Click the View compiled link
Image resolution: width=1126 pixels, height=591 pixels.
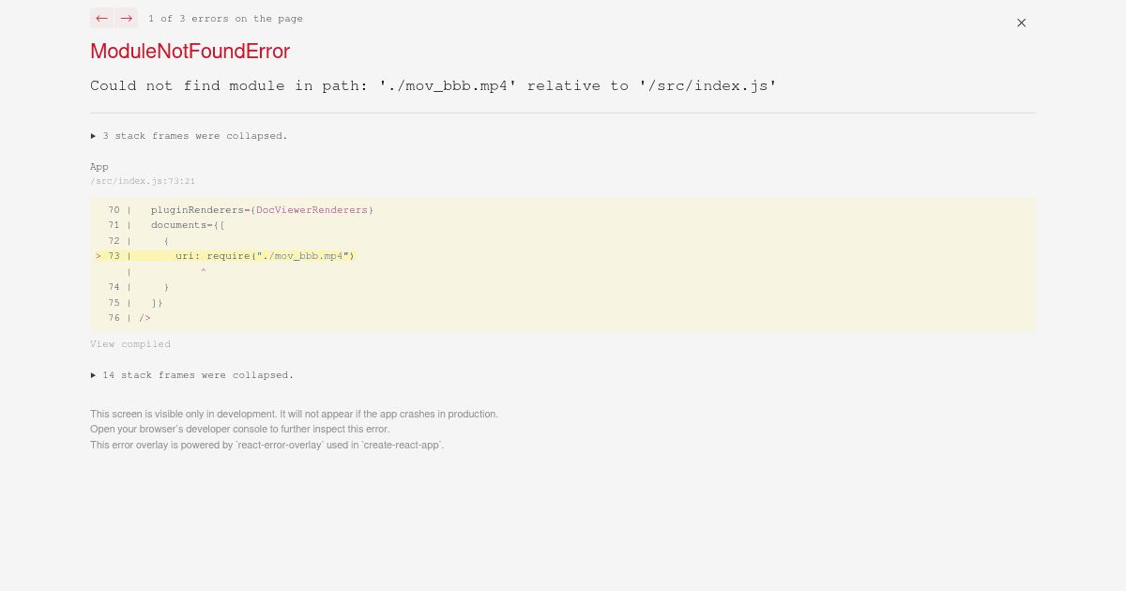point(130,344)
